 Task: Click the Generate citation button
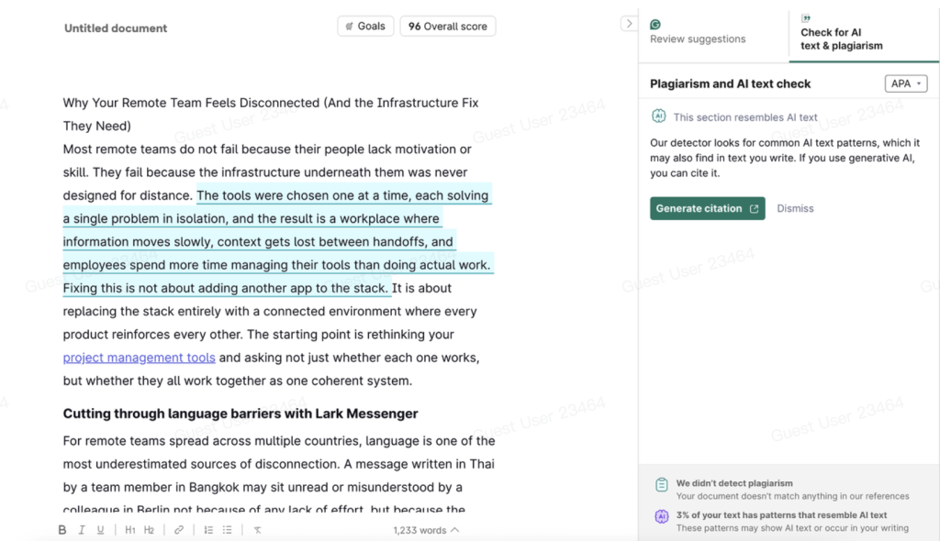[708, 208]
